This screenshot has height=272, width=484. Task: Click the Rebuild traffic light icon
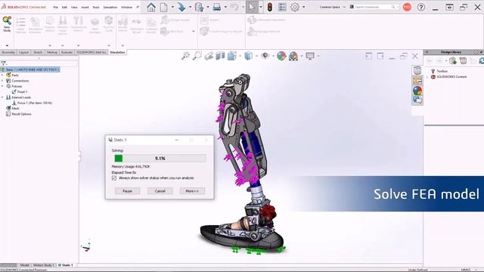coord(269,7)
